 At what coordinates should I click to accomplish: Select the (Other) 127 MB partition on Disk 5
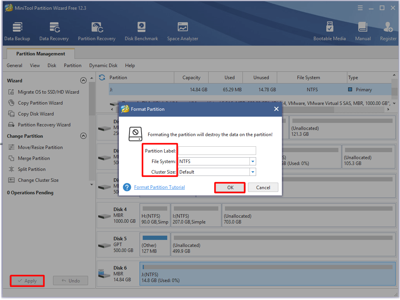155,244
